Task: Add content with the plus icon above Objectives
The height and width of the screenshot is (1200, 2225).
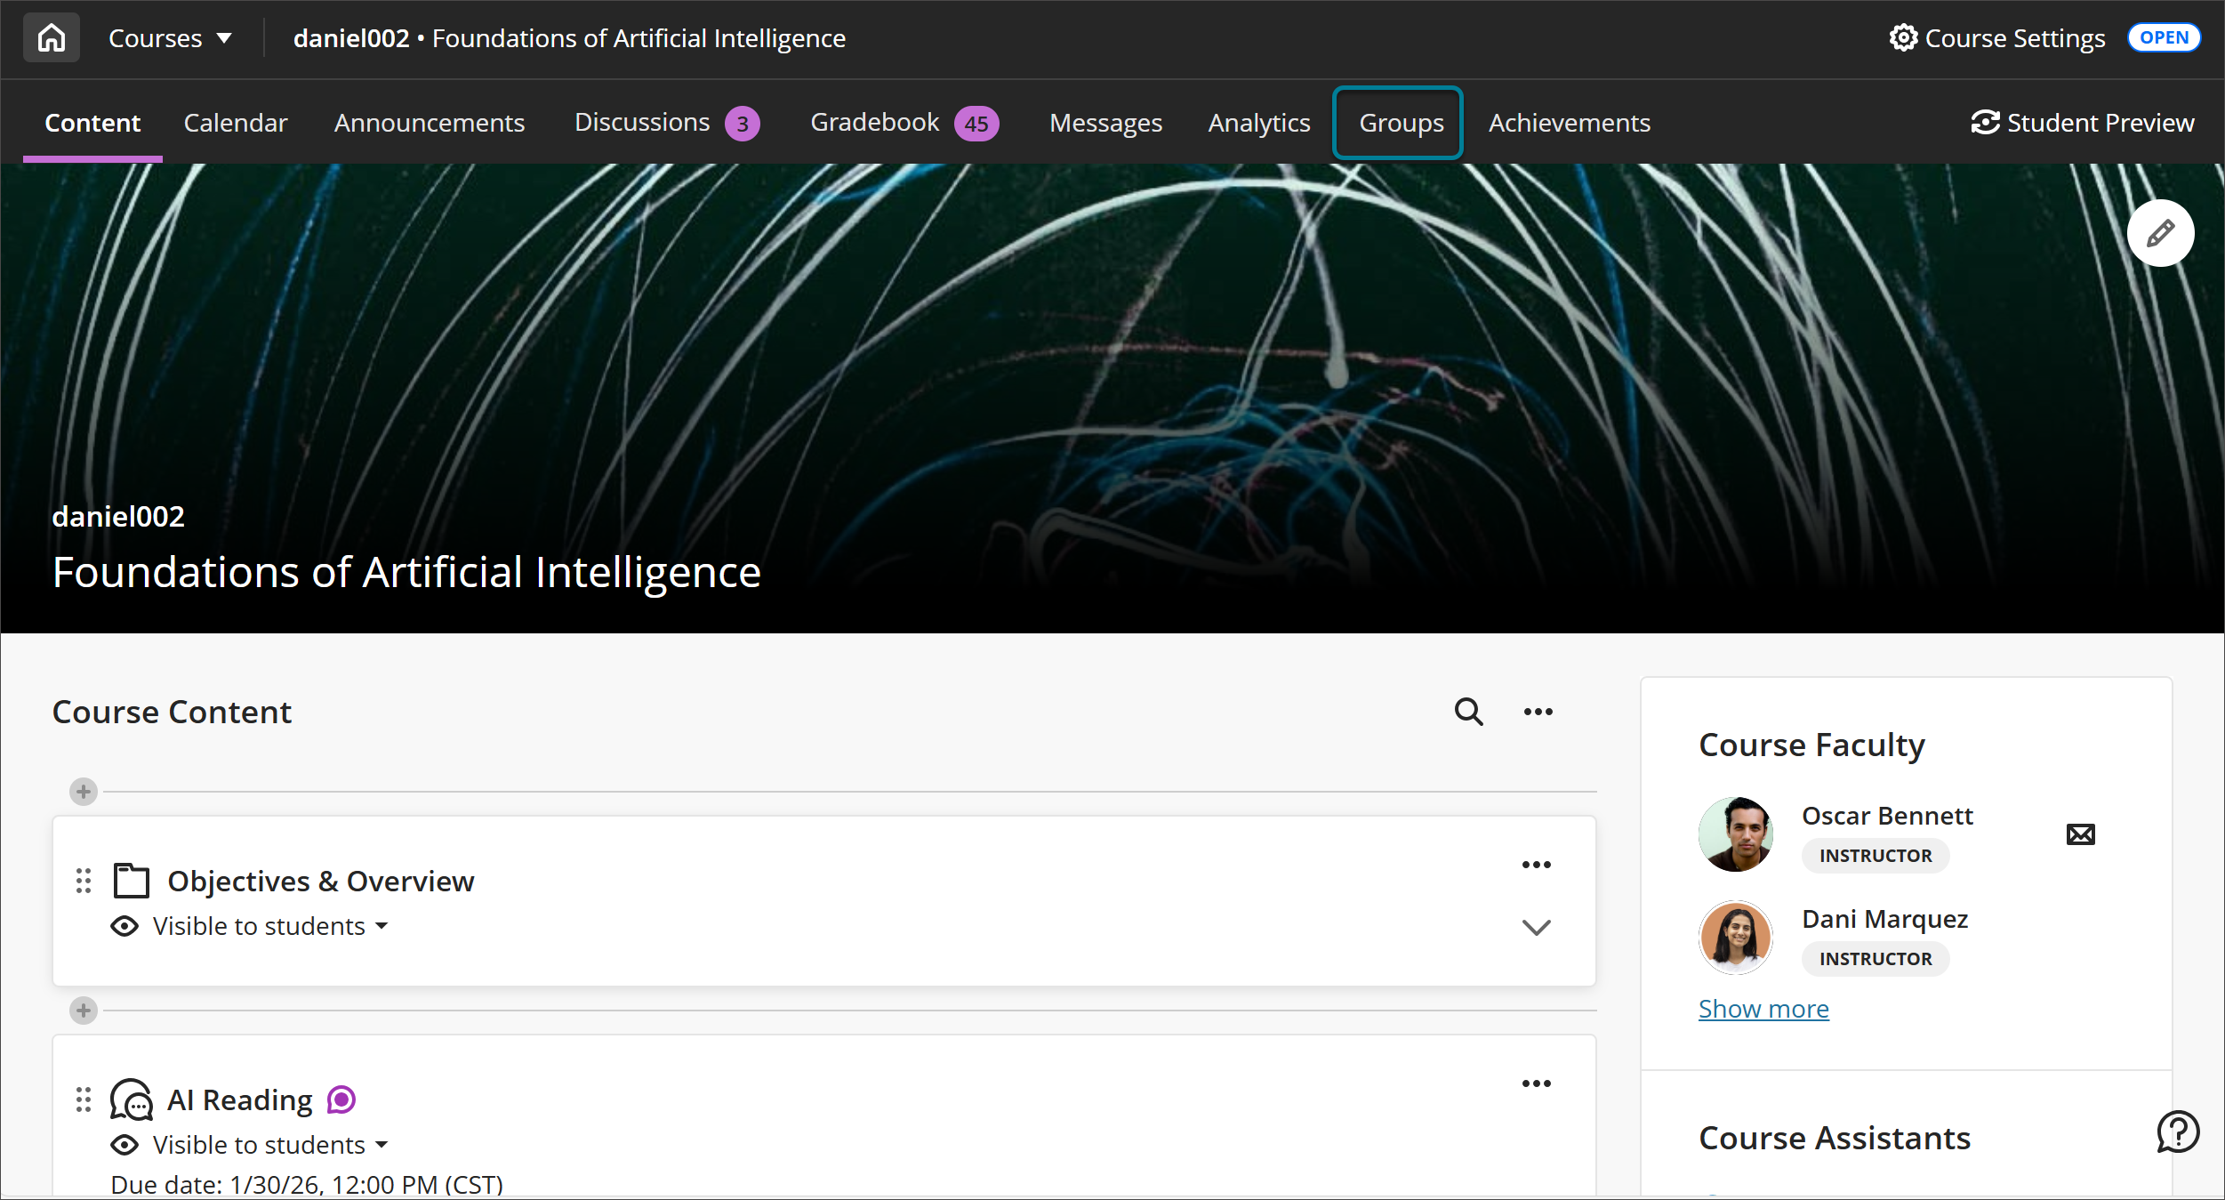Action: (83, 791)
